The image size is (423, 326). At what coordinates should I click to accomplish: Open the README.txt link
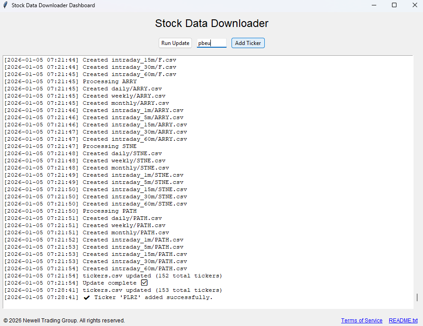[403, 320]
